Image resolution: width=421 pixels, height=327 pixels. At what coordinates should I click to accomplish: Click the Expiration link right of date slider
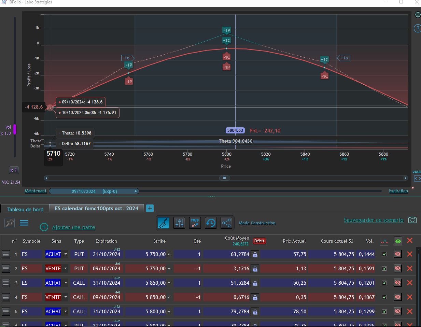[x=398, y=191]
